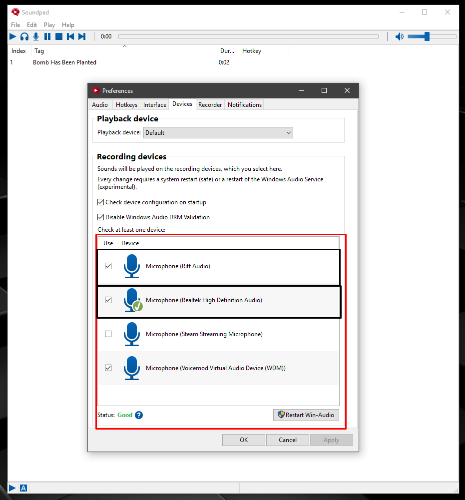
Task: Toggle Disable Windows Audio DRM Validation
Action: 100,217
